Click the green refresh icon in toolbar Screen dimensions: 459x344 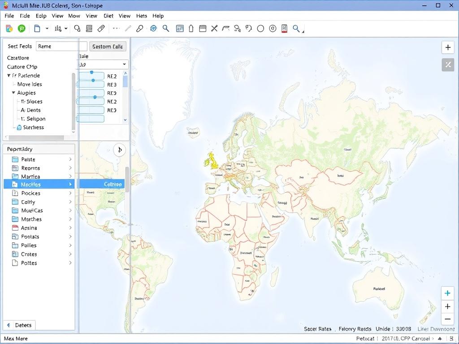[x=22, y=29]
